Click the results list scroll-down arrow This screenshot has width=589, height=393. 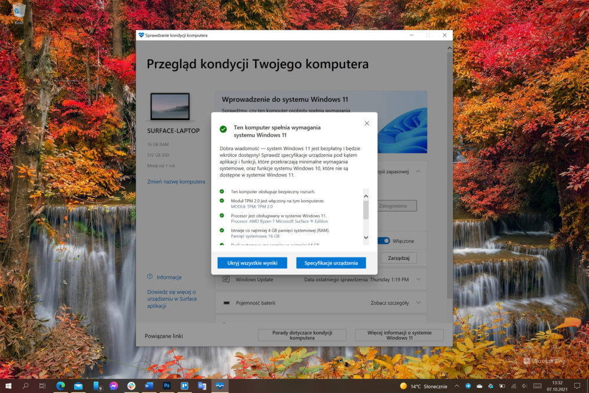click(x=366, y=237)
